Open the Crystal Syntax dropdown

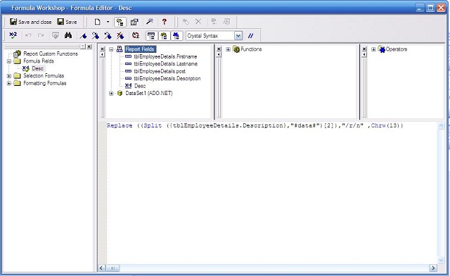point(238,36)
